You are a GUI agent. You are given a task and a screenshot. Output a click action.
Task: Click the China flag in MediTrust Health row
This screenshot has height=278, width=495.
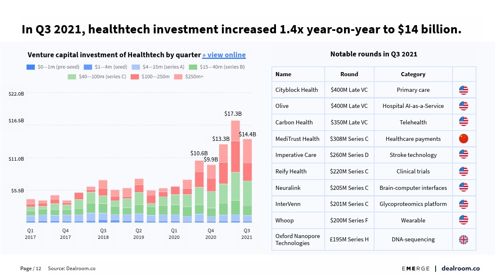[x=464, y=139]
